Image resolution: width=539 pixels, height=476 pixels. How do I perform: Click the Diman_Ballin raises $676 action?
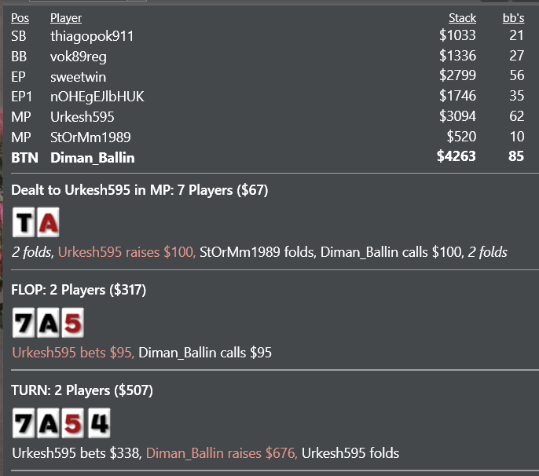point(222,453)
